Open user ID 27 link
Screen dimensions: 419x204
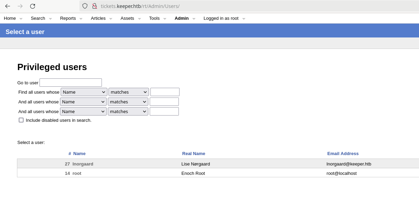(x=67, y=164)
